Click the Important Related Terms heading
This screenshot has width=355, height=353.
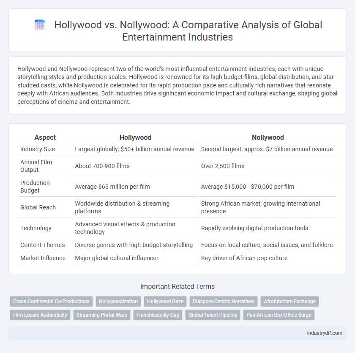[x=177, y=287]
